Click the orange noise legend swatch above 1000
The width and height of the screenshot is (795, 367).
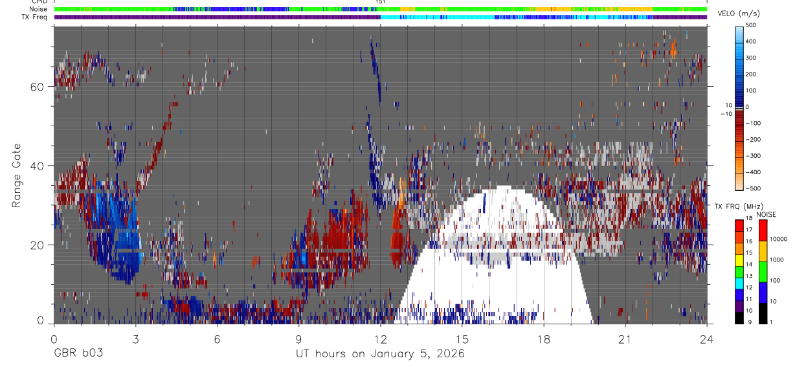763,250
